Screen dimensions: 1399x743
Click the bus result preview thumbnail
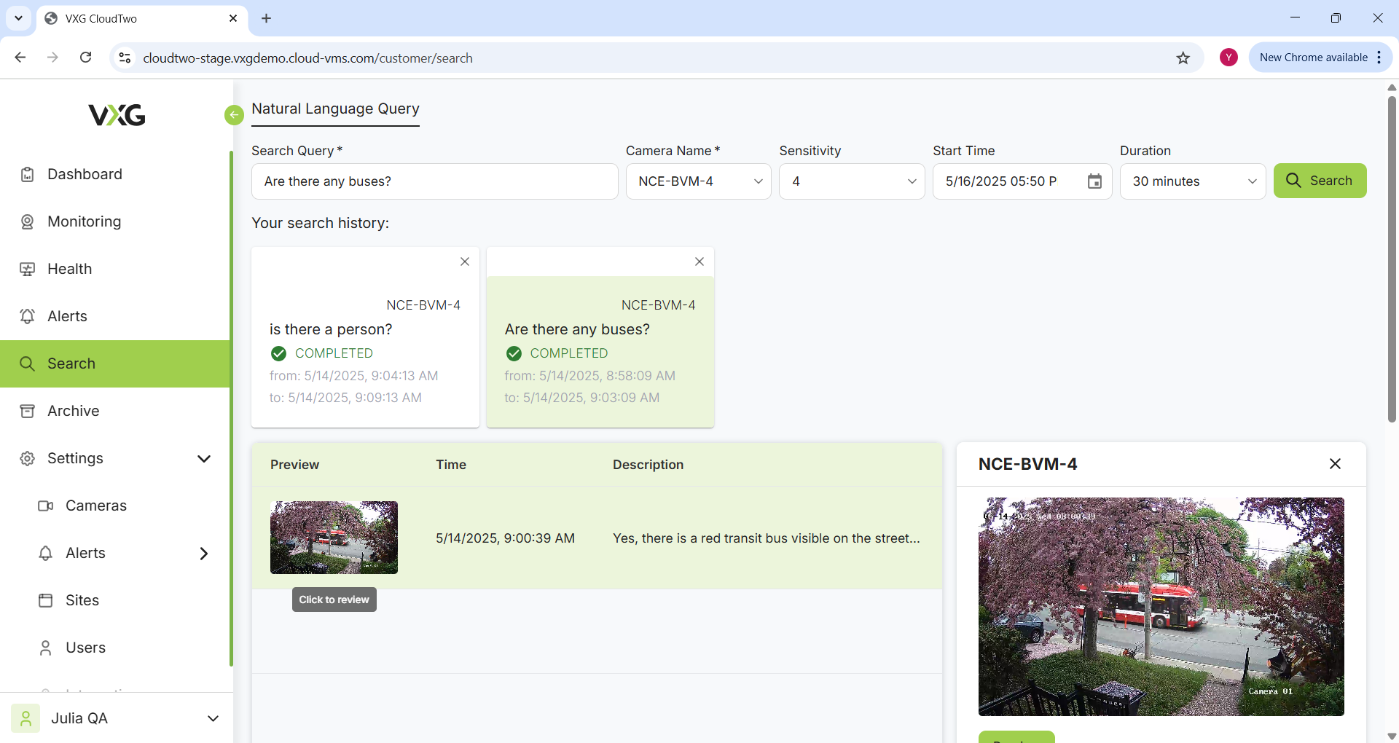tap(334, 538)
